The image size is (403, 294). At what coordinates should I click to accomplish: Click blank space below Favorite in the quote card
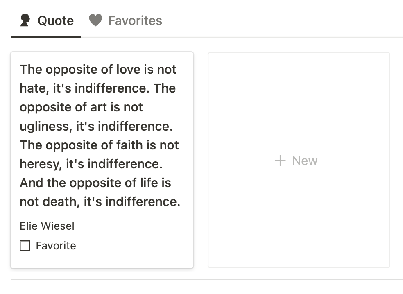(102, 260)
